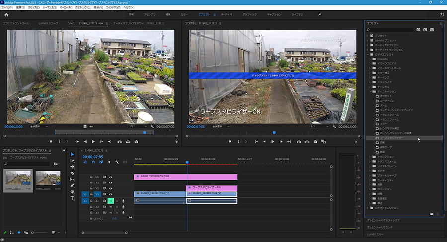This screenshot has height=242, width=447.
Task: Select the Pen tool
Action: point(72,185)
